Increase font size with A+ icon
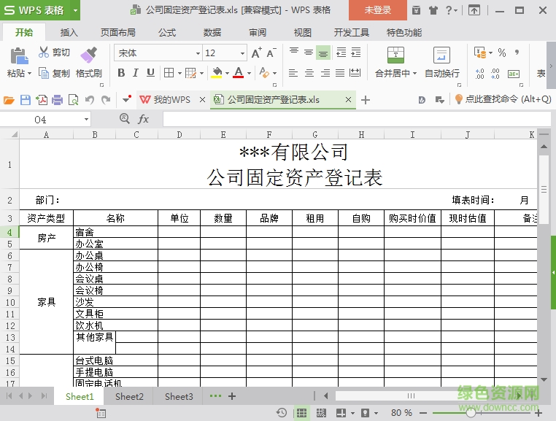The height and width of the screenshot is (421, 556). (256, 53)
